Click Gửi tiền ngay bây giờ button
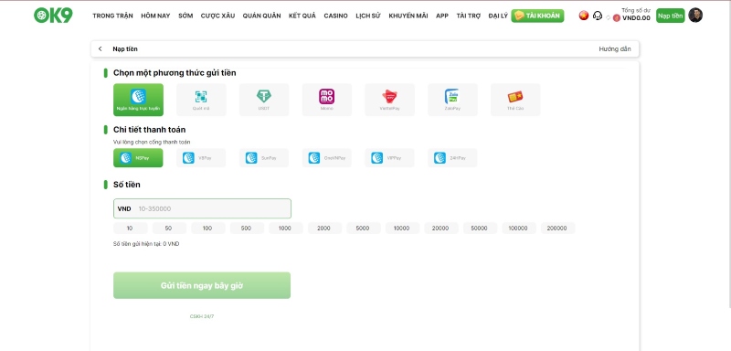 coord(202,285)
